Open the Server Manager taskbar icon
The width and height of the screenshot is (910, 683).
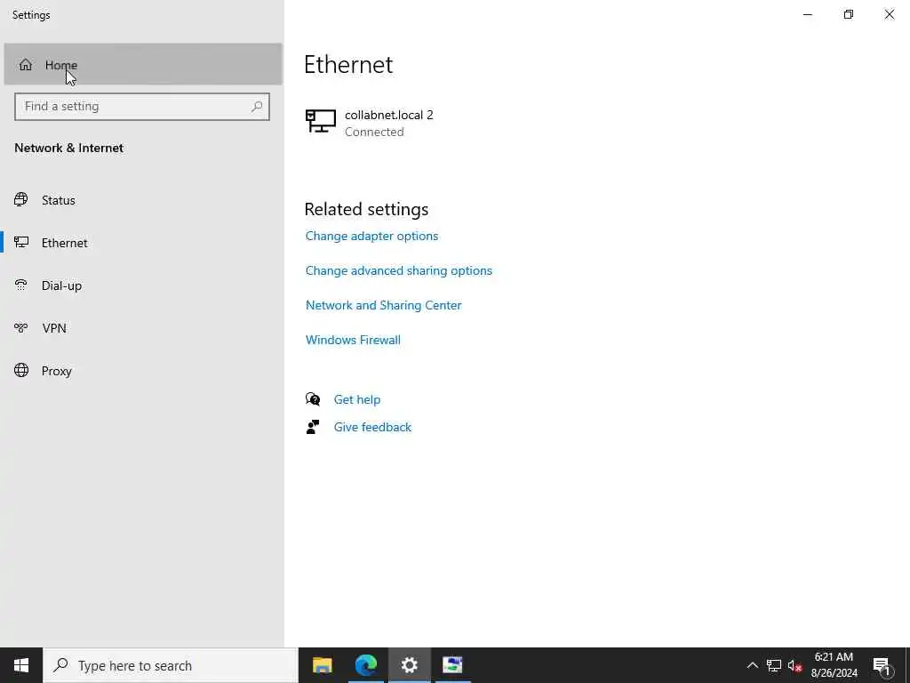click(x=452, y=665)
